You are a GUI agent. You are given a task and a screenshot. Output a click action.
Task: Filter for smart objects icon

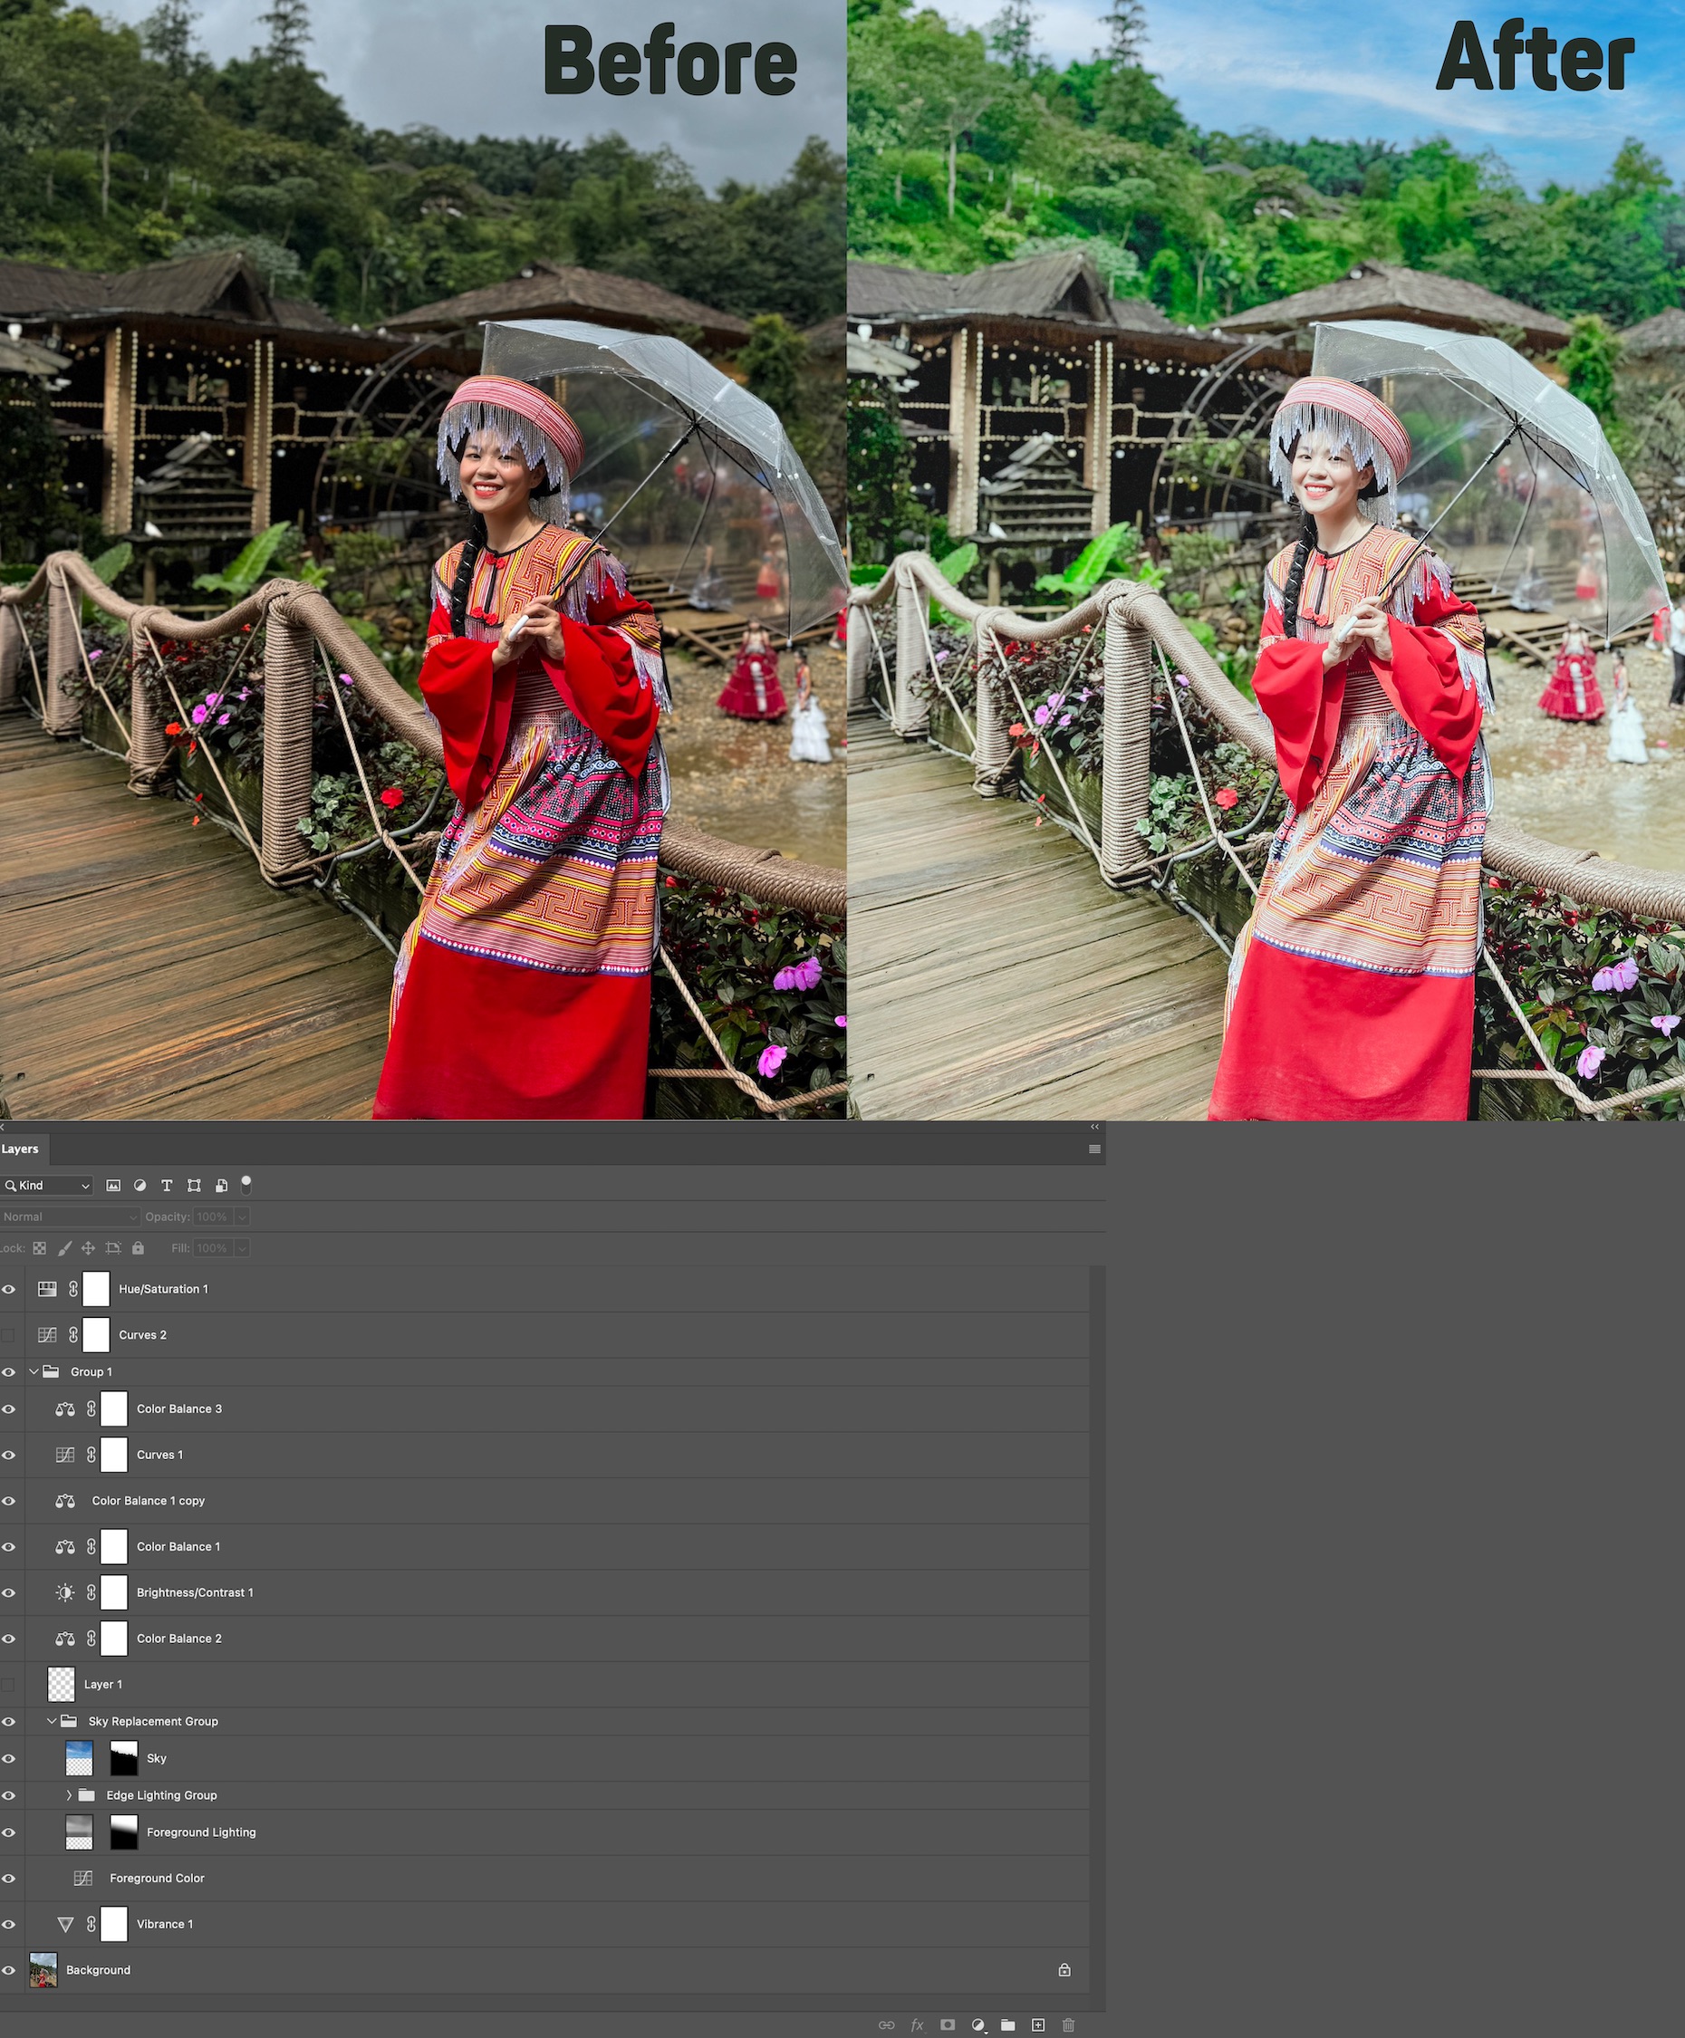coord(221,1185)
